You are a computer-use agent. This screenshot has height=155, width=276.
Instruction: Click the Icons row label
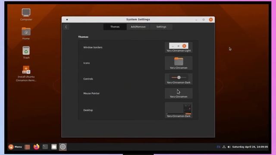[86, 63]
